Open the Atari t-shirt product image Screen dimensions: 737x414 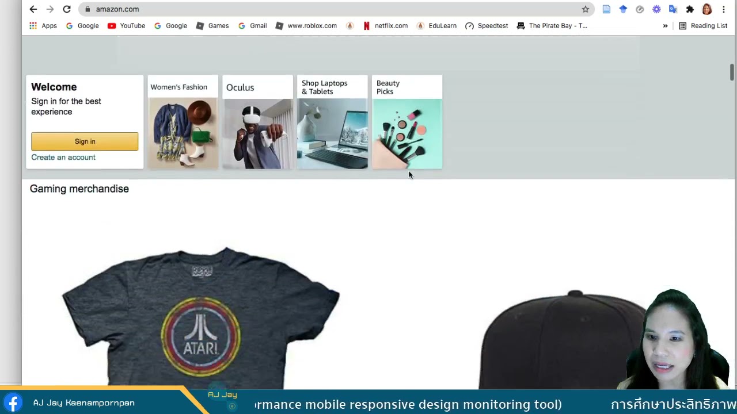tap(200, 317)
